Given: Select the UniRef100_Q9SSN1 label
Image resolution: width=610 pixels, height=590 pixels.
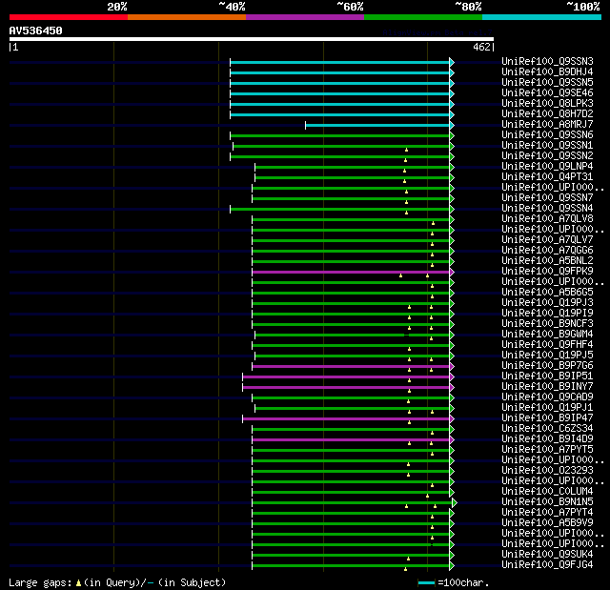Looking at the screenshot, I should click(547, 146).
